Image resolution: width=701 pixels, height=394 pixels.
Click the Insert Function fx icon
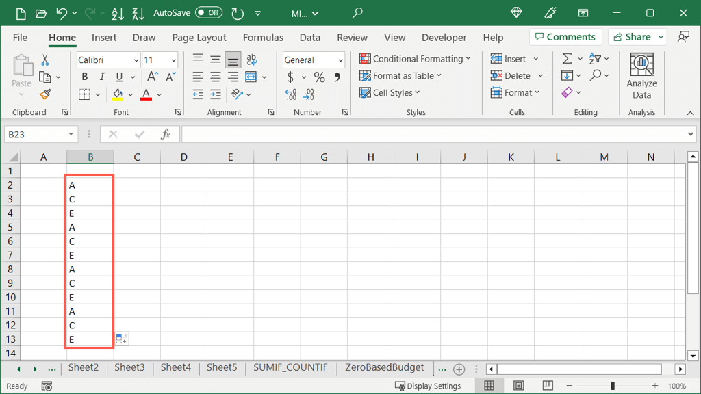(166, 135)
